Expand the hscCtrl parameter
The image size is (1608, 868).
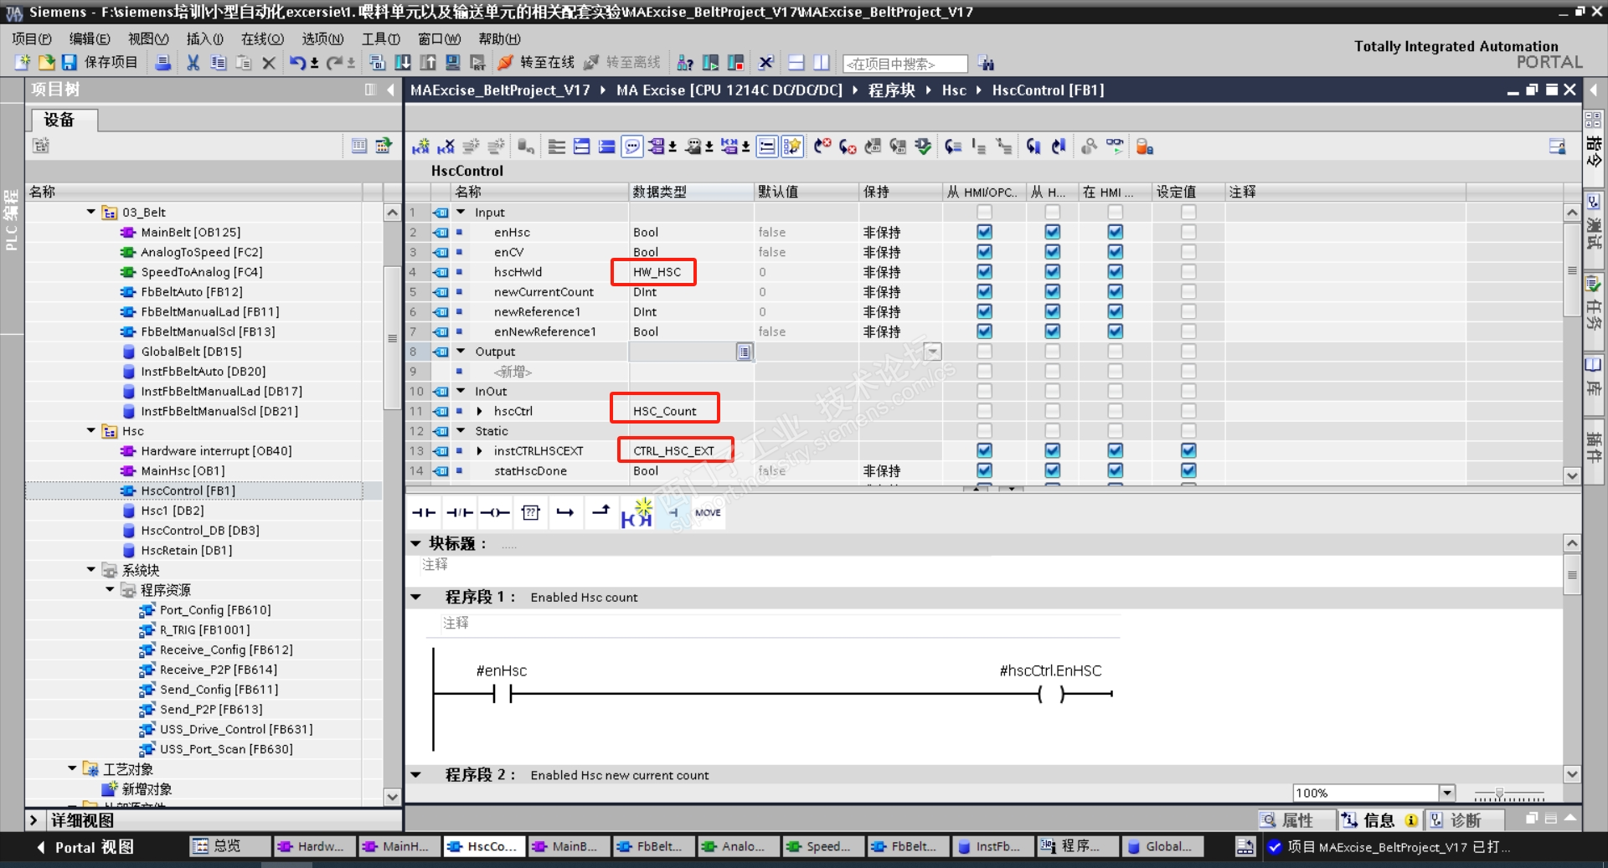tap(480, 411)
